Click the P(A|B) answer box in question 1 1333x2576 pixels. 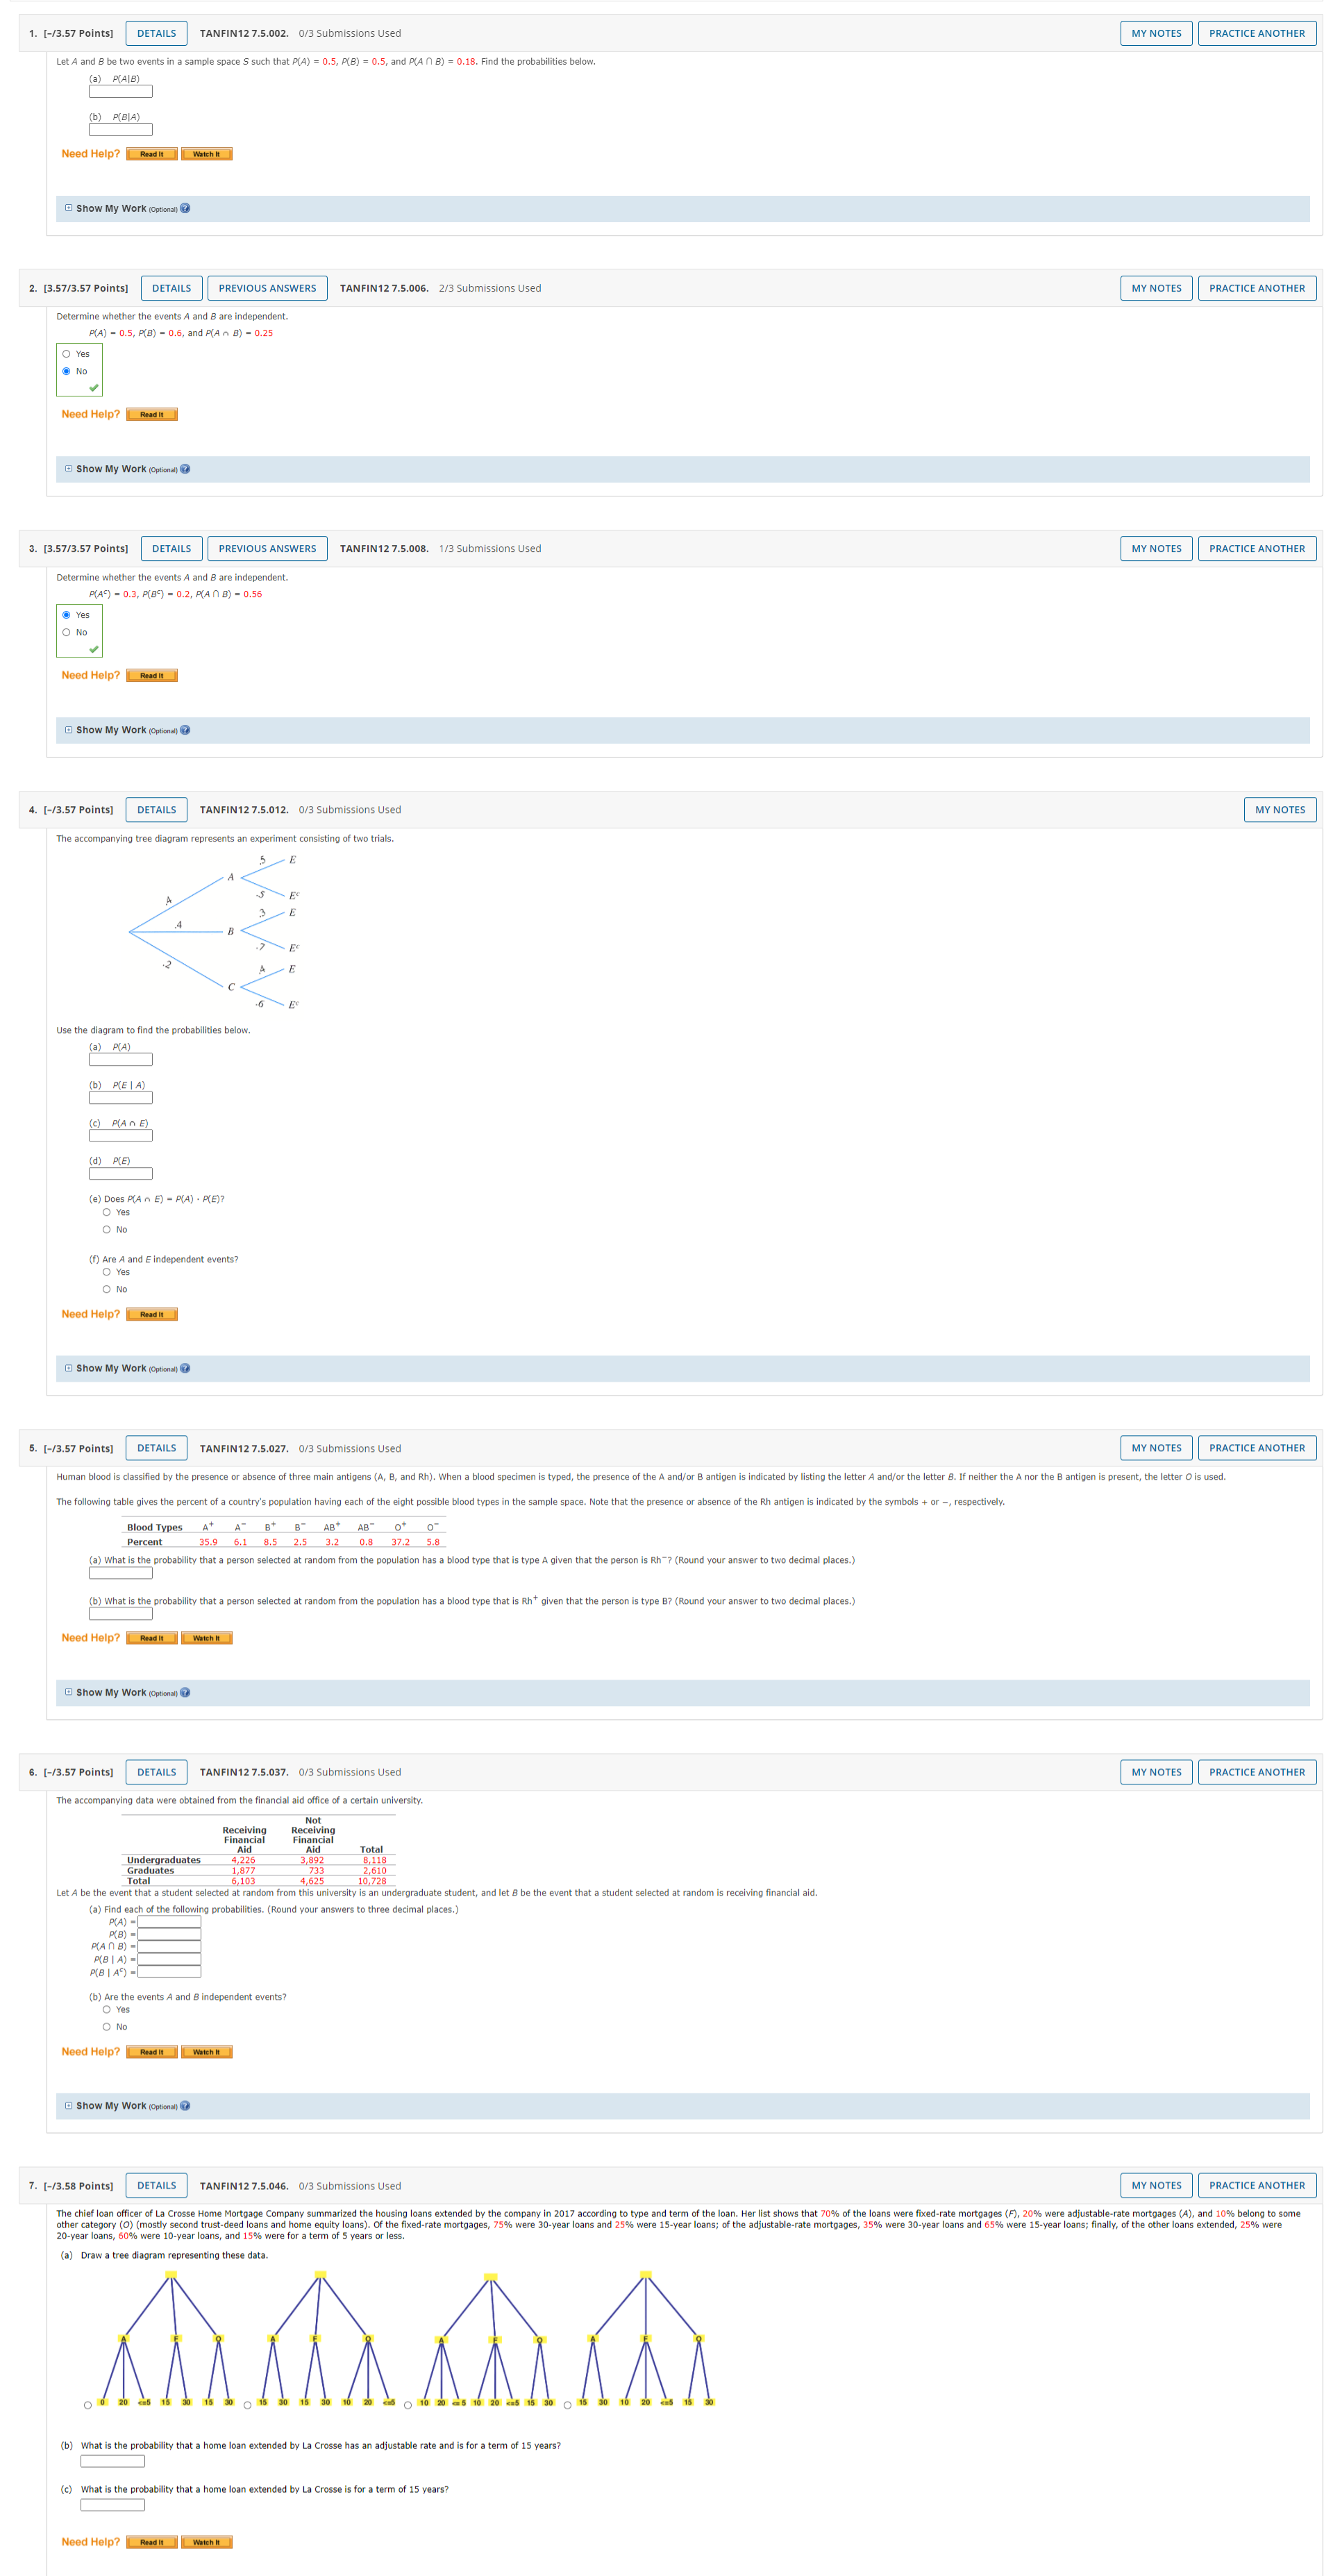click(x=120, y=92)
